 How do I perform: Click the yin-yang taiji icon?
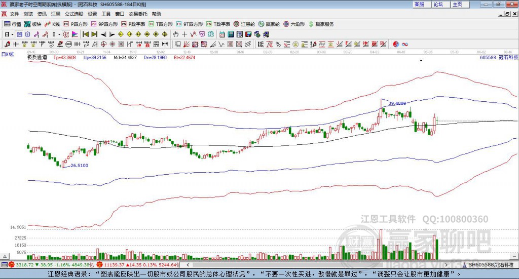pos(396,44)
